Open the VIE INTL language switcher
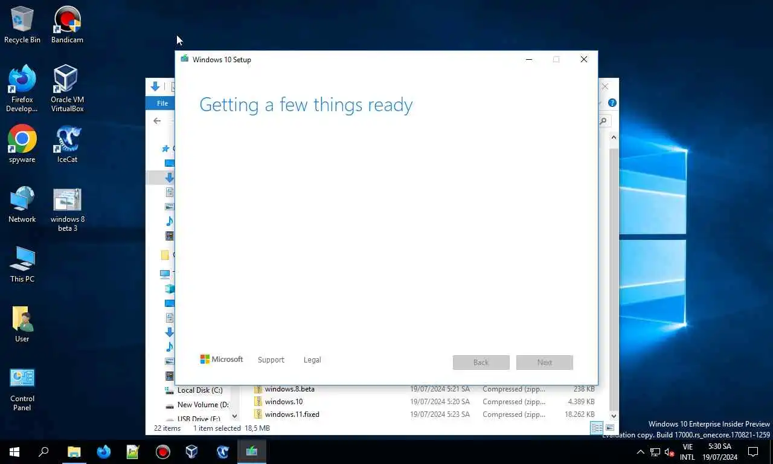773x464 pixels. (687, 452)
